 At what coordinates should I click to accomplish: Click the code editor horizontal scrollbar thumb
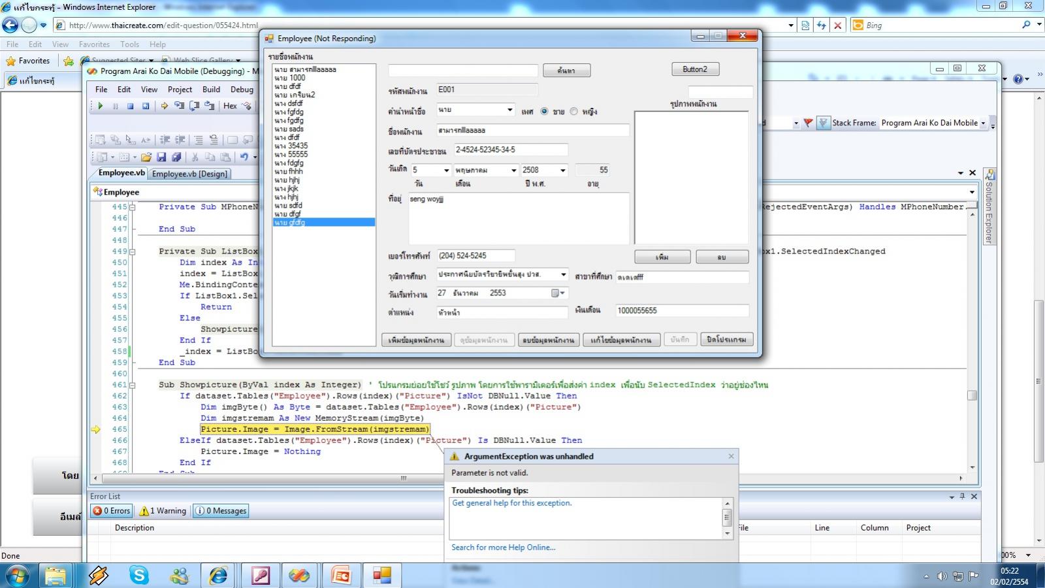(403, 478)
